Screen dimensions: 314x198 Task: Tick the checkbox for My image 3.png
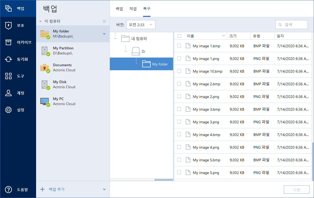point(179,122)
